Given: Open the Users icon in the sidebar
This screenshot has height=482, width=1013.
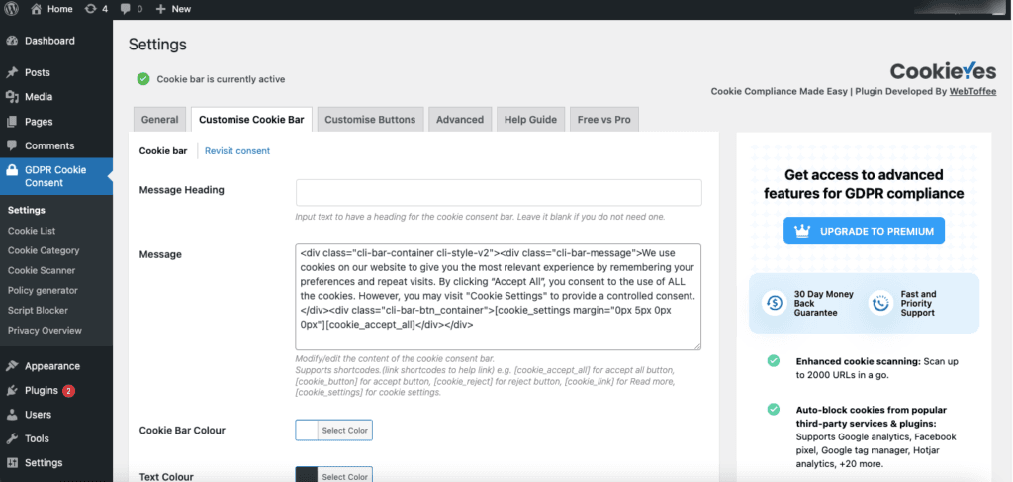Looking at the screenshot, I should pos(12,414).
